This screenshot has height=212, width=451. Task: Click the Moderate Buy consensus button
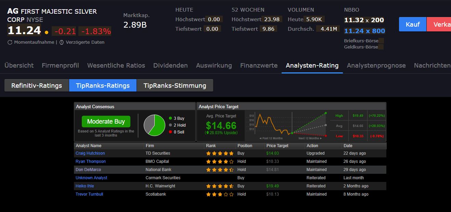click(106, 122)
